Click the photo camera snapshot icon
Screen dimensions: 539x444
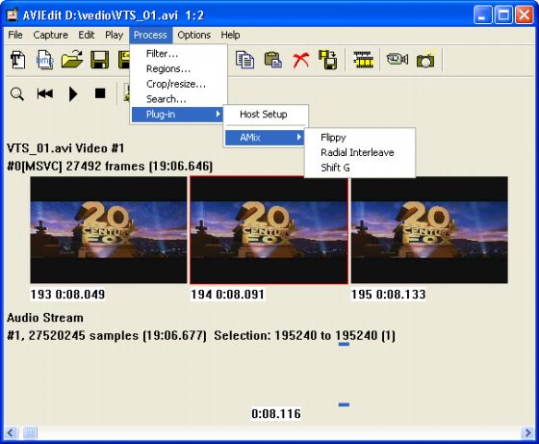click(425, 60)
